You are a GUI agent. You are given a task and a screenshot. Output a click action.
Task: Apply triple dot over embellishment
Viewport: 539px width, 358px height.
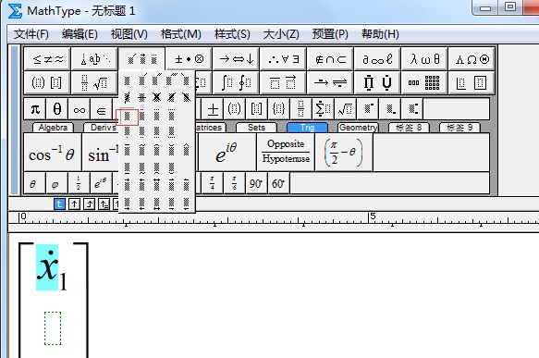click(157, 116)
